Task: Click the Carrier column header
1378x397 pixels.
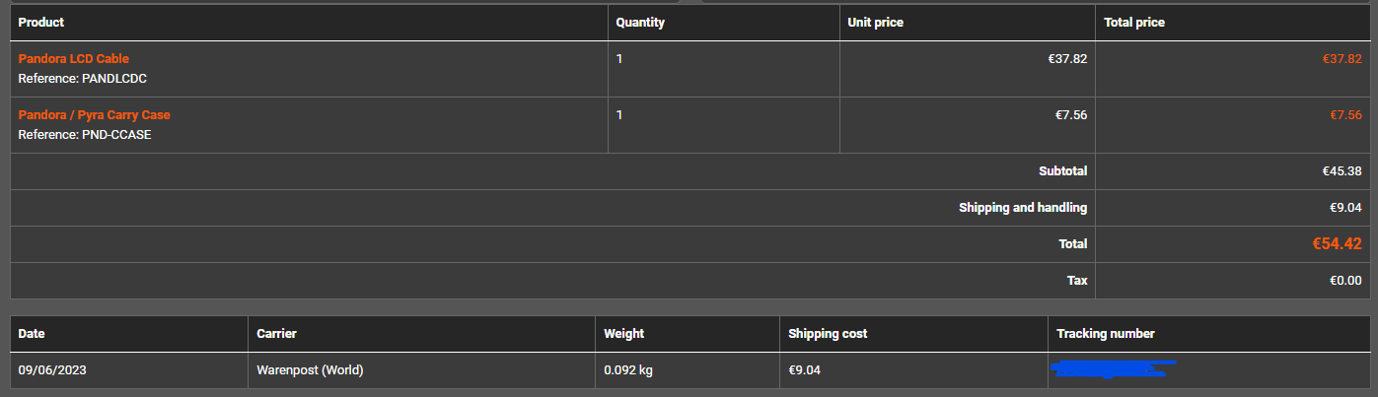Action: coord(276,334)
